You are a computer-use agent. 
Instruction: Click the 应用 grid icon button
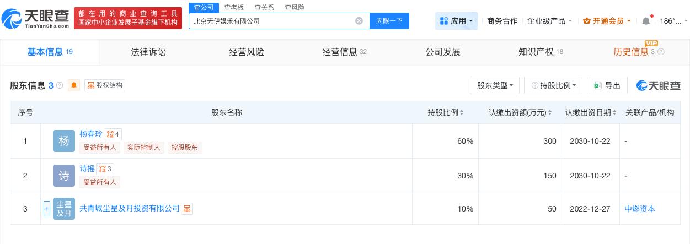click(456, 21)
